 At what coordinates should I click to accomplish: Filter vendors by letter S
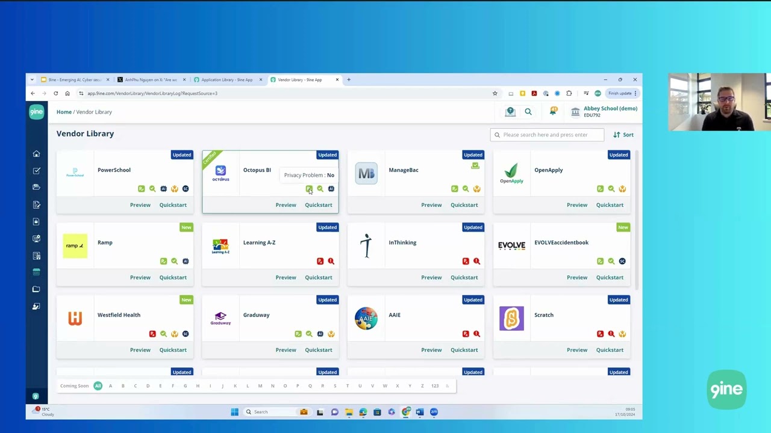(335, 386)
